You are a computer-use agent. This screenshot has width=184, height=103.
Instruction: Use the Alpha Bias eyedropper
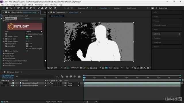coord(31,46)
